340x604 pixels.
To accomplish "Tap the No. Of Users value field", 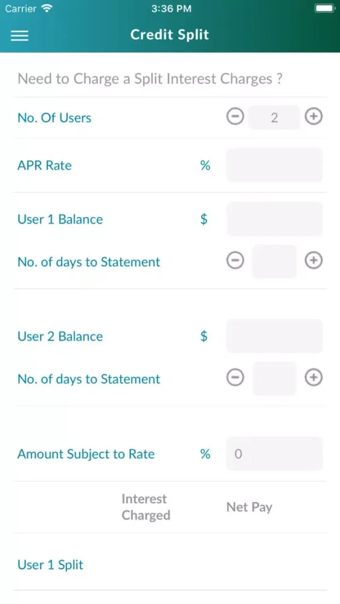I will pos(274,117).
